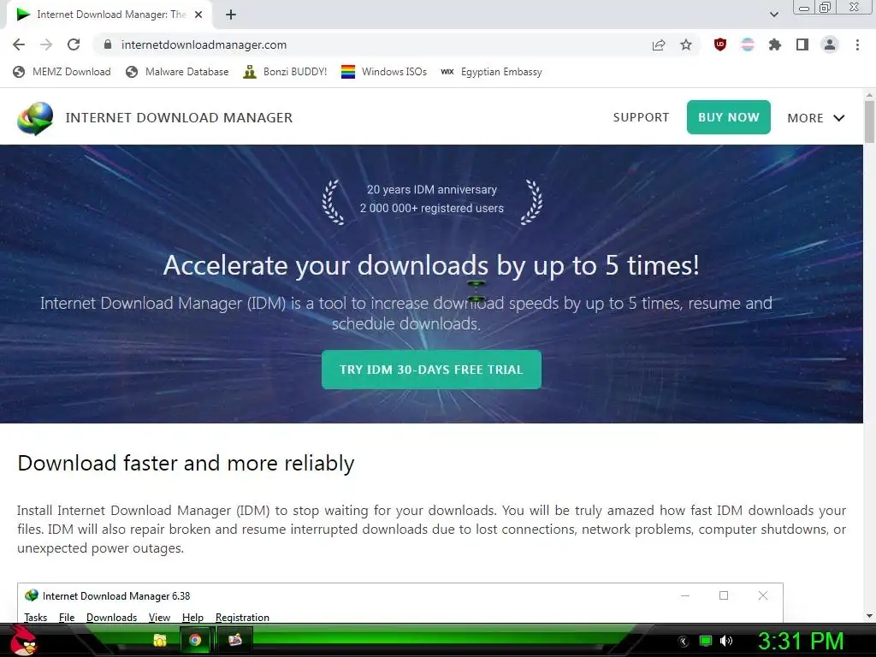Open the Extensions puzzle icon
Viewport: 876px width, 657px height.
775,44
